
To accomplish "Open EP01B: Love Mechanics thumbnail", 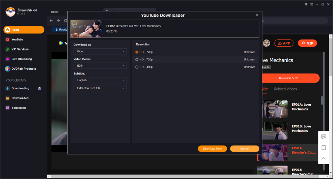I will [x=275, y=131].
